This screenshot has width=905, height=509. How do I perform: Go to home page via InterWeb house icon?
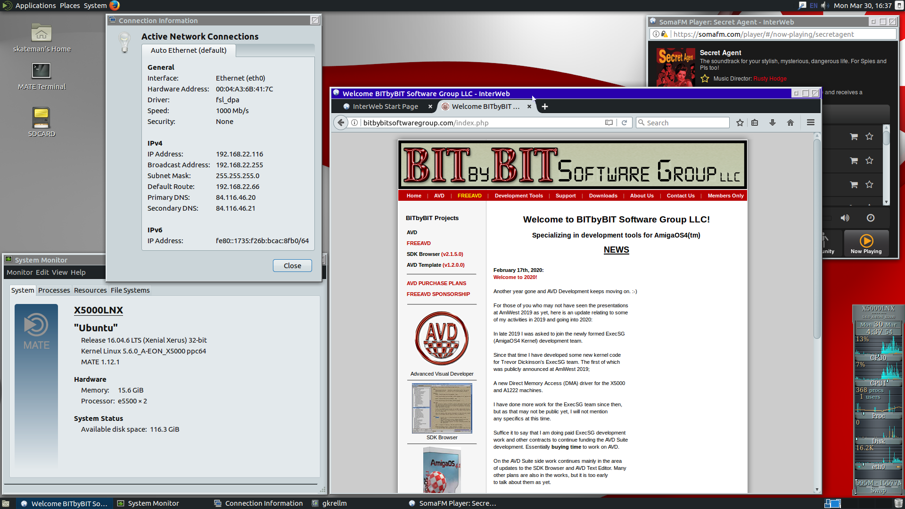coord(790,123)
